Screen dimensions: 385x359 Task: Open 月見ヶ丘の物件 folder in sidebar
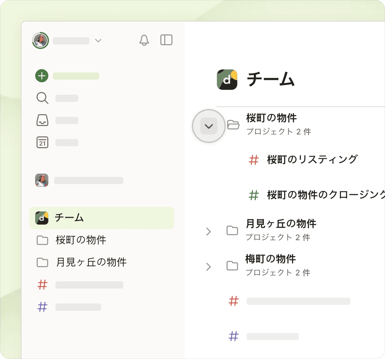(x=91, y=262)
